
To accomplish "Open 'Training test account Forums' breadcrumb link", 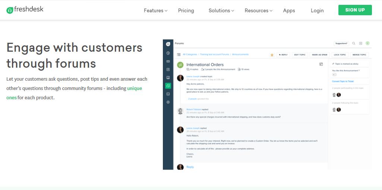I will pos(214,54).
